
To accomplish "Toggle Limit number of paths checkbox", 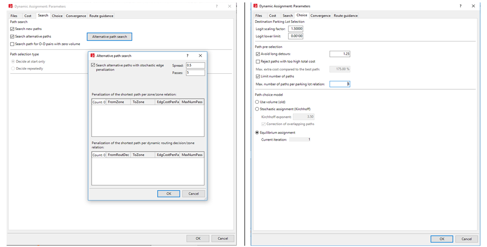I will coord(258,76).
